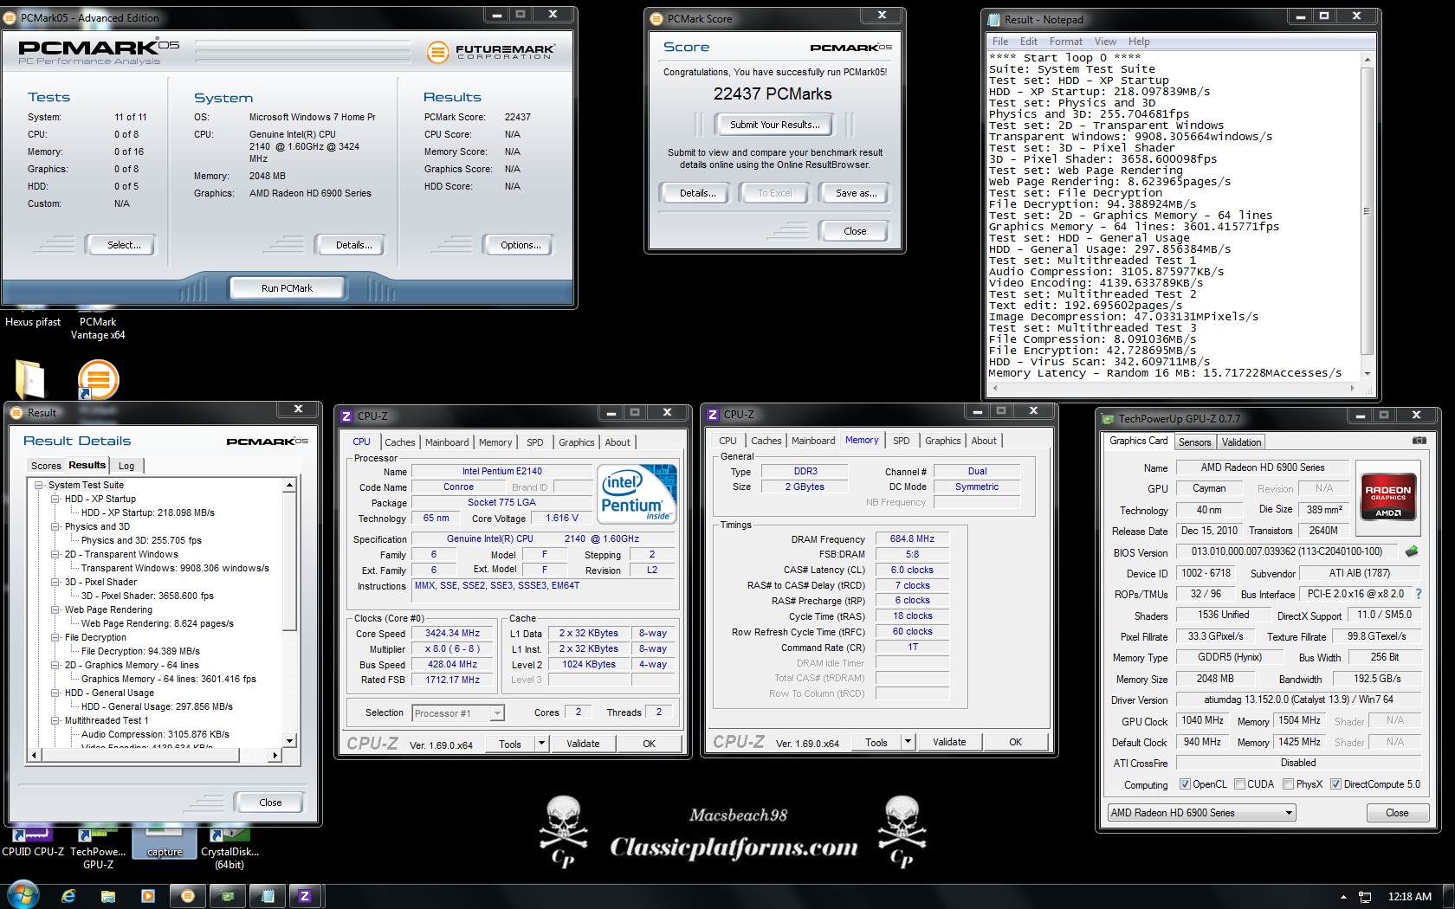
Task: Switch to Notepad via its taskbar button
Action: (267, 896)
